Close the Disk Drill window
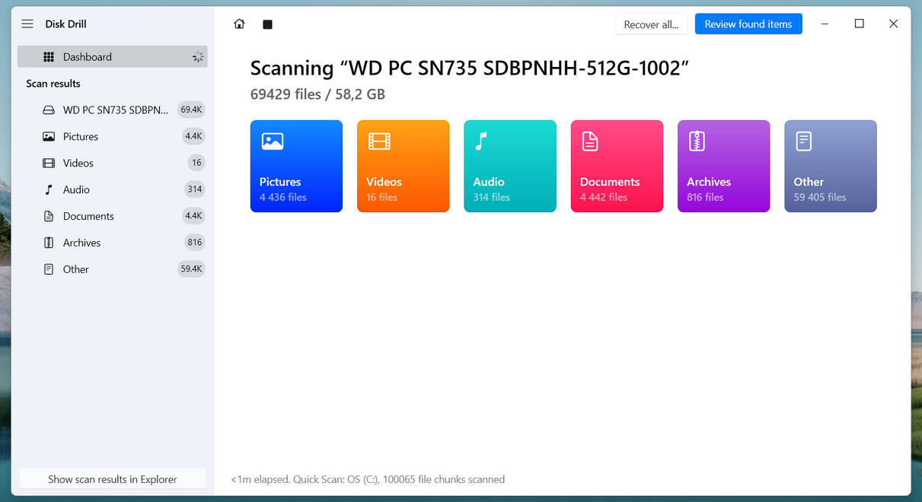 click(x=894, y=24)
